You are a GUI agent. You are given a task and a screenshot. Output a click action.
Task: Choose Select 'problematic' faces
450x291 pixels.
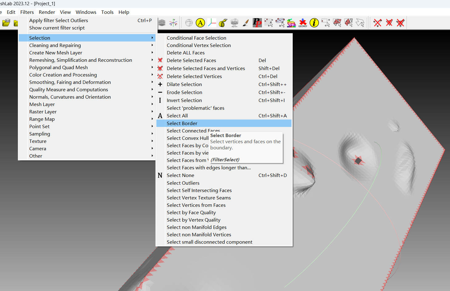(224, 108)
